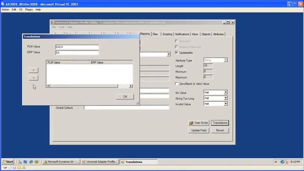Open the Start menu
Screen dimensions: 304x171
pos(8,161)
